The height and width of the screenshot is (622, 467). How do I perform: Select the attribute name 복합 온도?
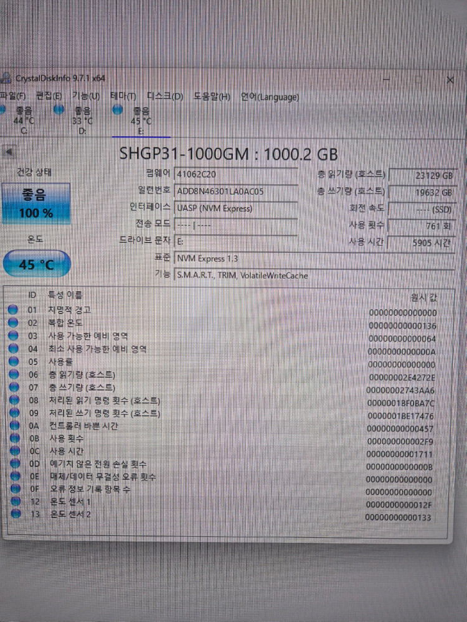(65, 322)
